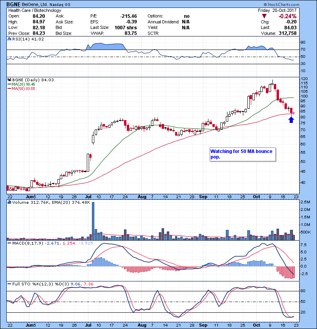Click the 'Watching for 50 MA bounce pop.' note

click(243, 155)
